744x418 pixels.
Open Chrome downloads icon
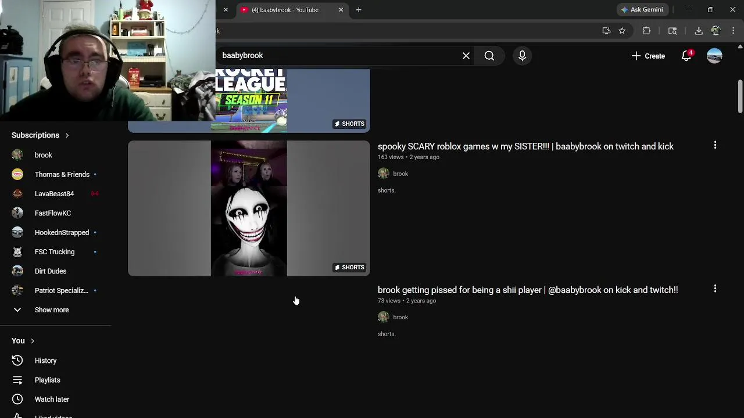(699, 31)
